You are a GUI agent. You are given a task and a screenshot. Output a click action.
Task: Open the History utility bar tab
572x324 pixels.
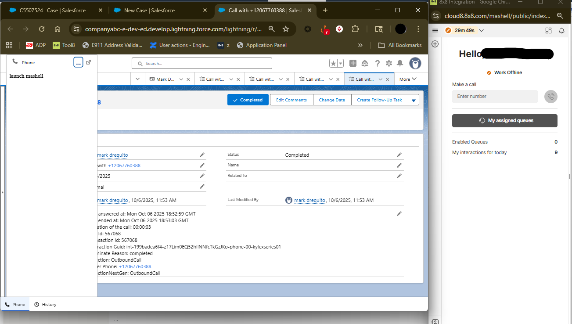click(x=46, y=304)
